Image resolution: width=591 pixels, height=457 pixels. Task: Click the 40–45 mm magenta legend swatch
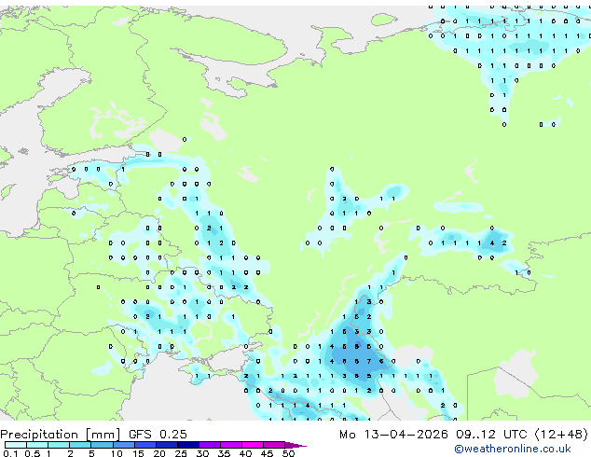[x=253, y=445]
